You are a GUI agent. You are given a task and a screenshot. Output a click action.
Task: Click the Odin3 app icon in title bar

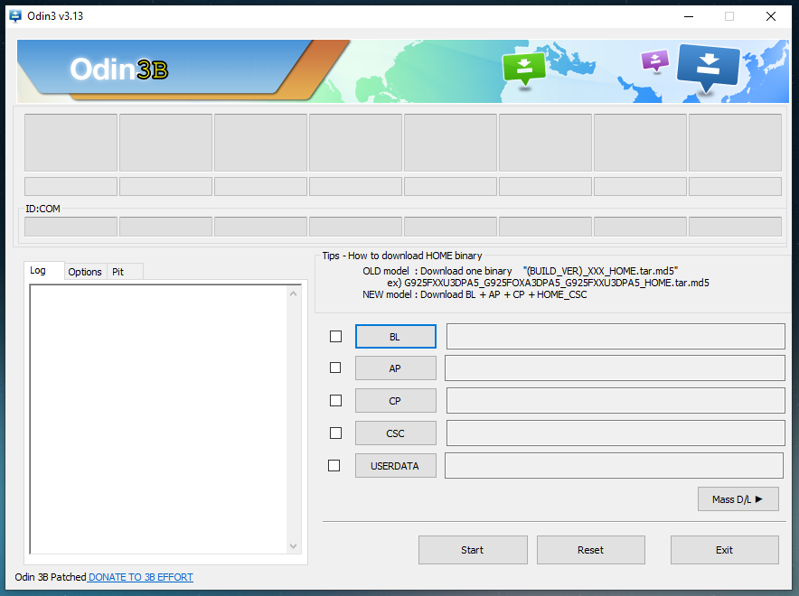coord(15,15)
